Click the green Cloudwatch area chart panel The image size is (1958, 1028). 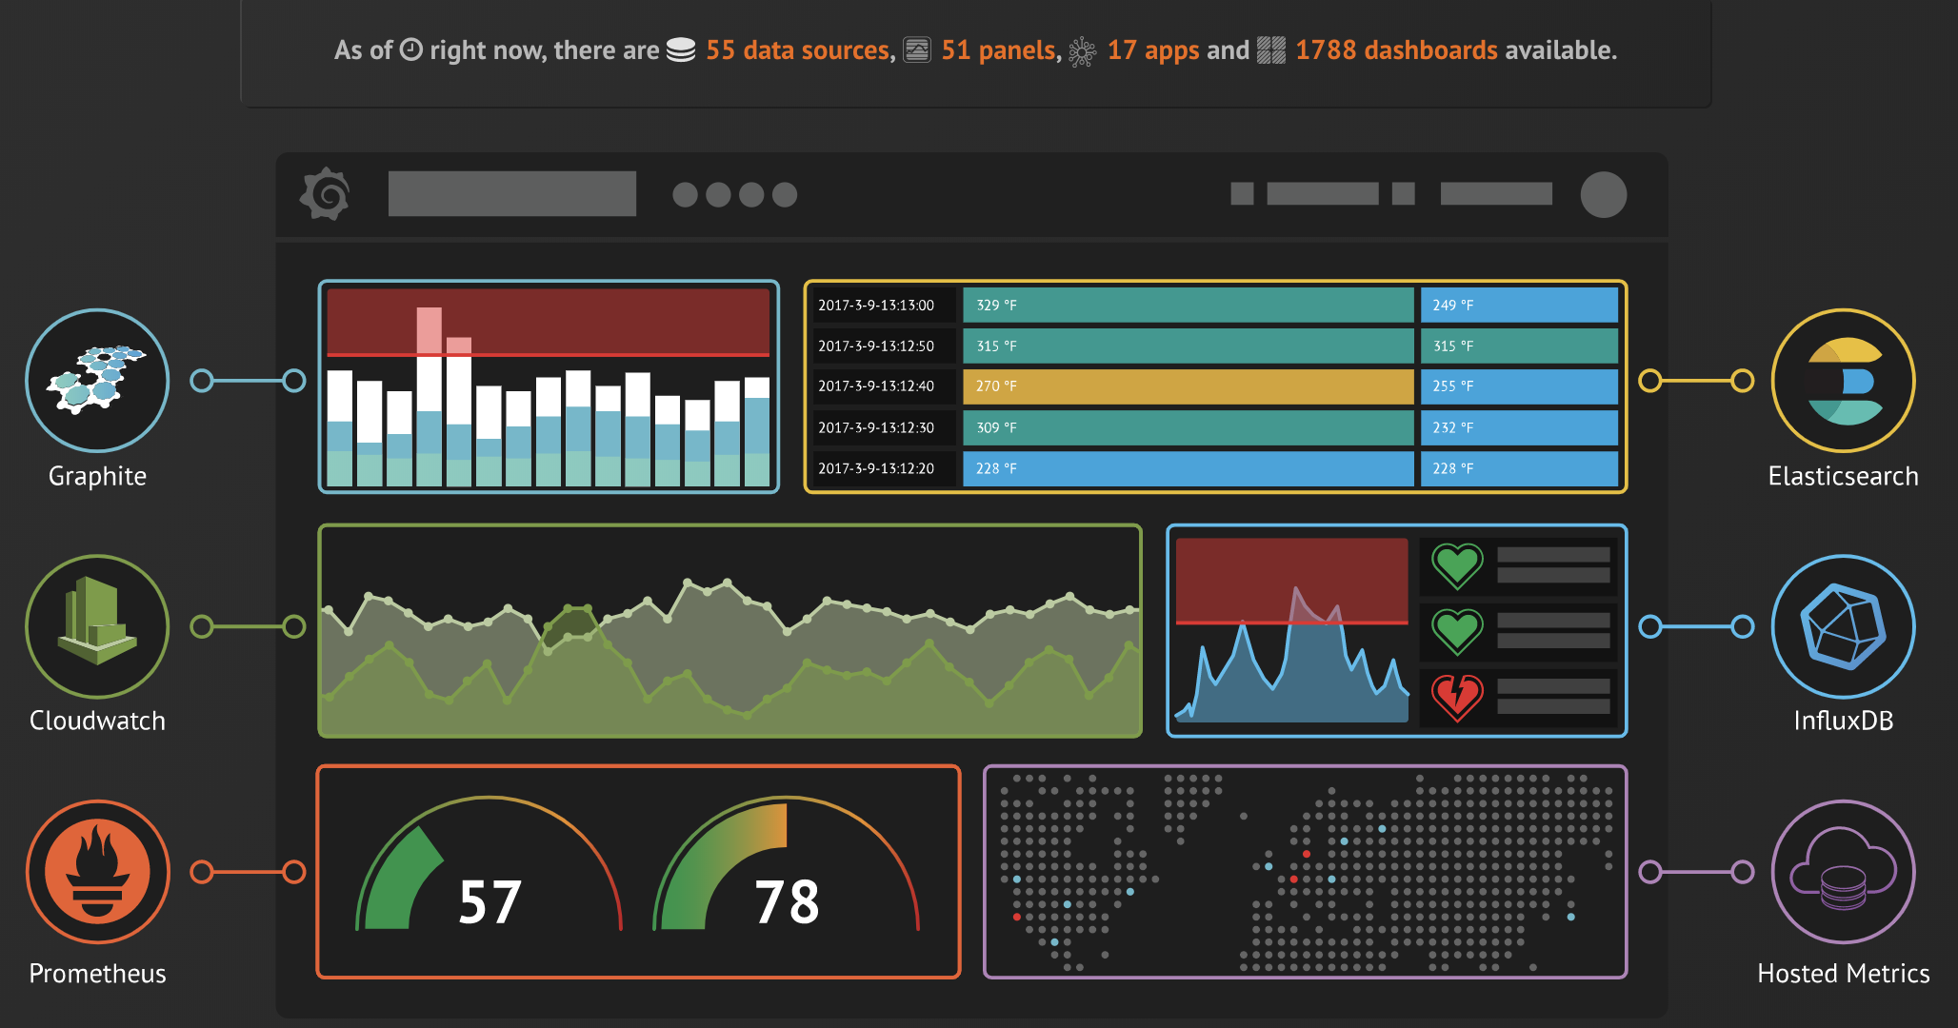tap(729, 630)
